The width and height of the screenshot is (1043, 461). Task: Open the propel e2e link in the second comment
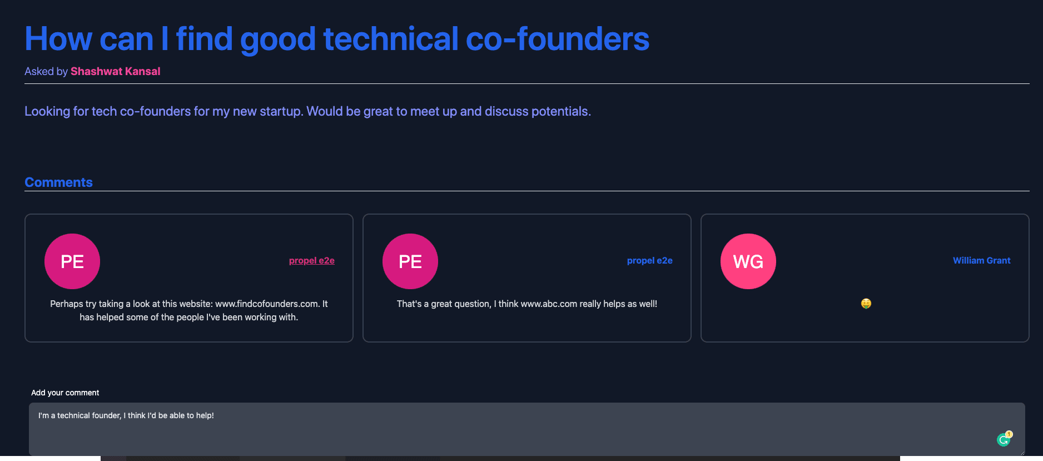pyautogui.click(x=650, y=260)
